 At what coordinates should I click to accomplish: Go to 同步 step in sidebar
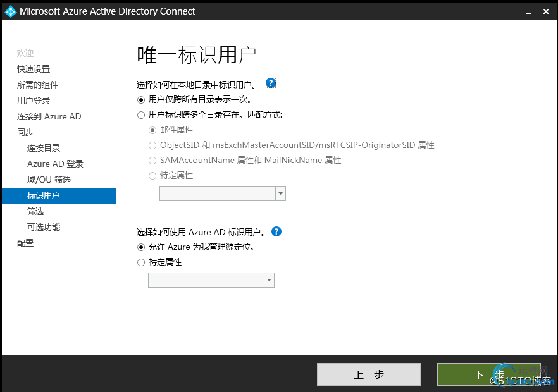pyautogui.click(x=25, y=132)
